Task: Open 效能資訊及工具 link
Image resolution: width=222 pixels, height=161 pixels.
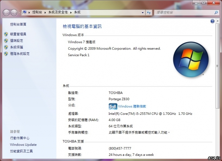Action: click(x=22, y=151)
